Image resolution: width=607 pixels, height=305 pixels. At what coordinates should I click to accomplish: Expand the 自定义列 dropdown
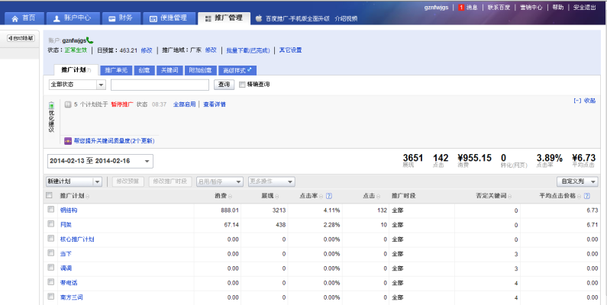coord(577,181)
